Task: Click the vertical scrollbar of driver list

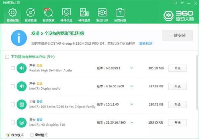Action: [197, 83]
